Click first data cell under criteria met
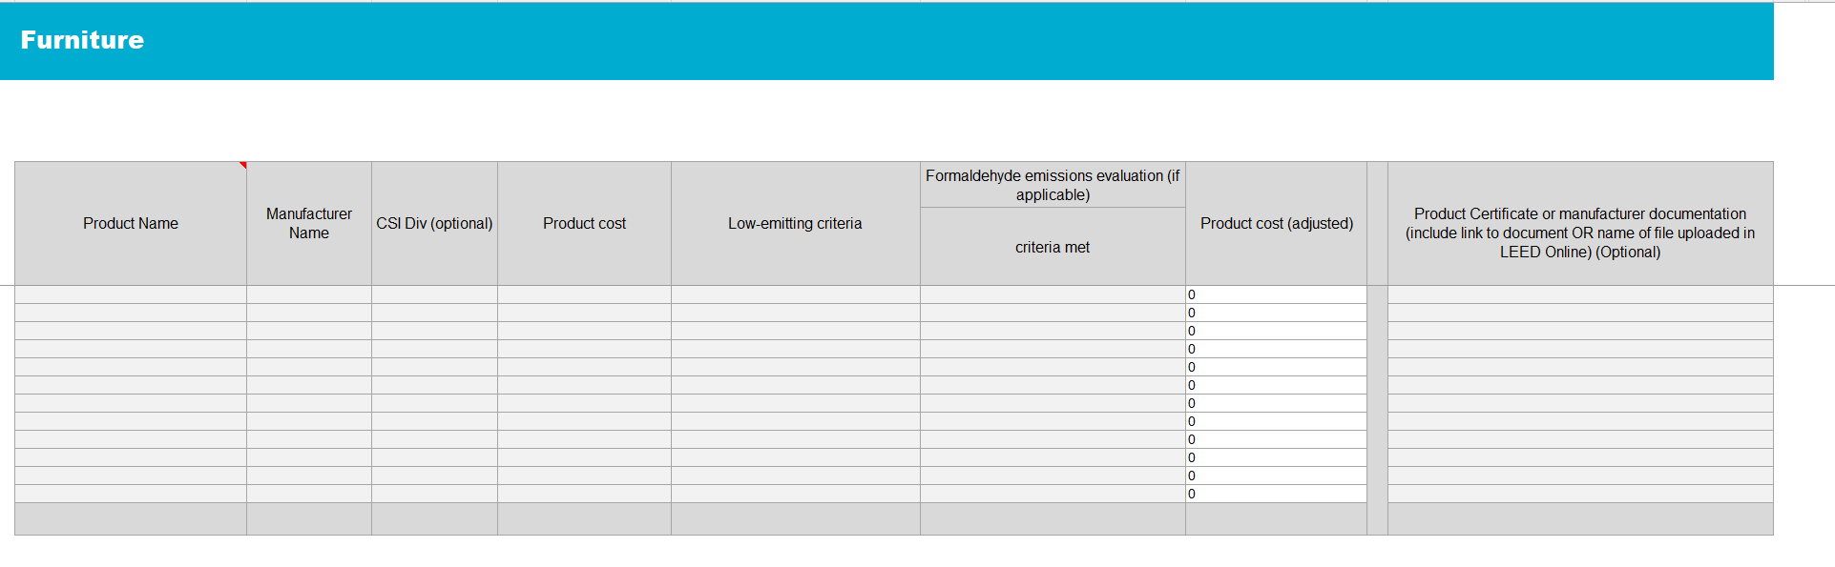 [x=1053, y=294]
